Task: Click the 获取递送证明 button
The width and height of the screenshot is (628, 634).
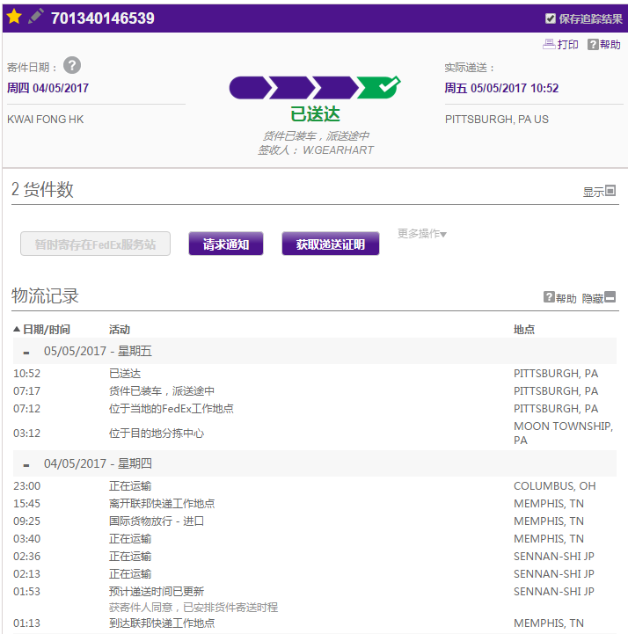Action: coord(331,244)
